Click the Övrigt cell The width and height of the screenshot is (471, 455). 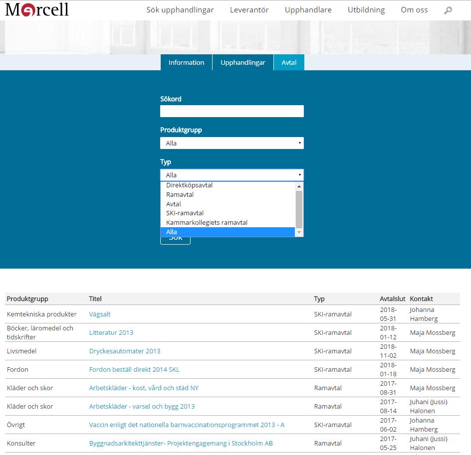tap(16, 425)
